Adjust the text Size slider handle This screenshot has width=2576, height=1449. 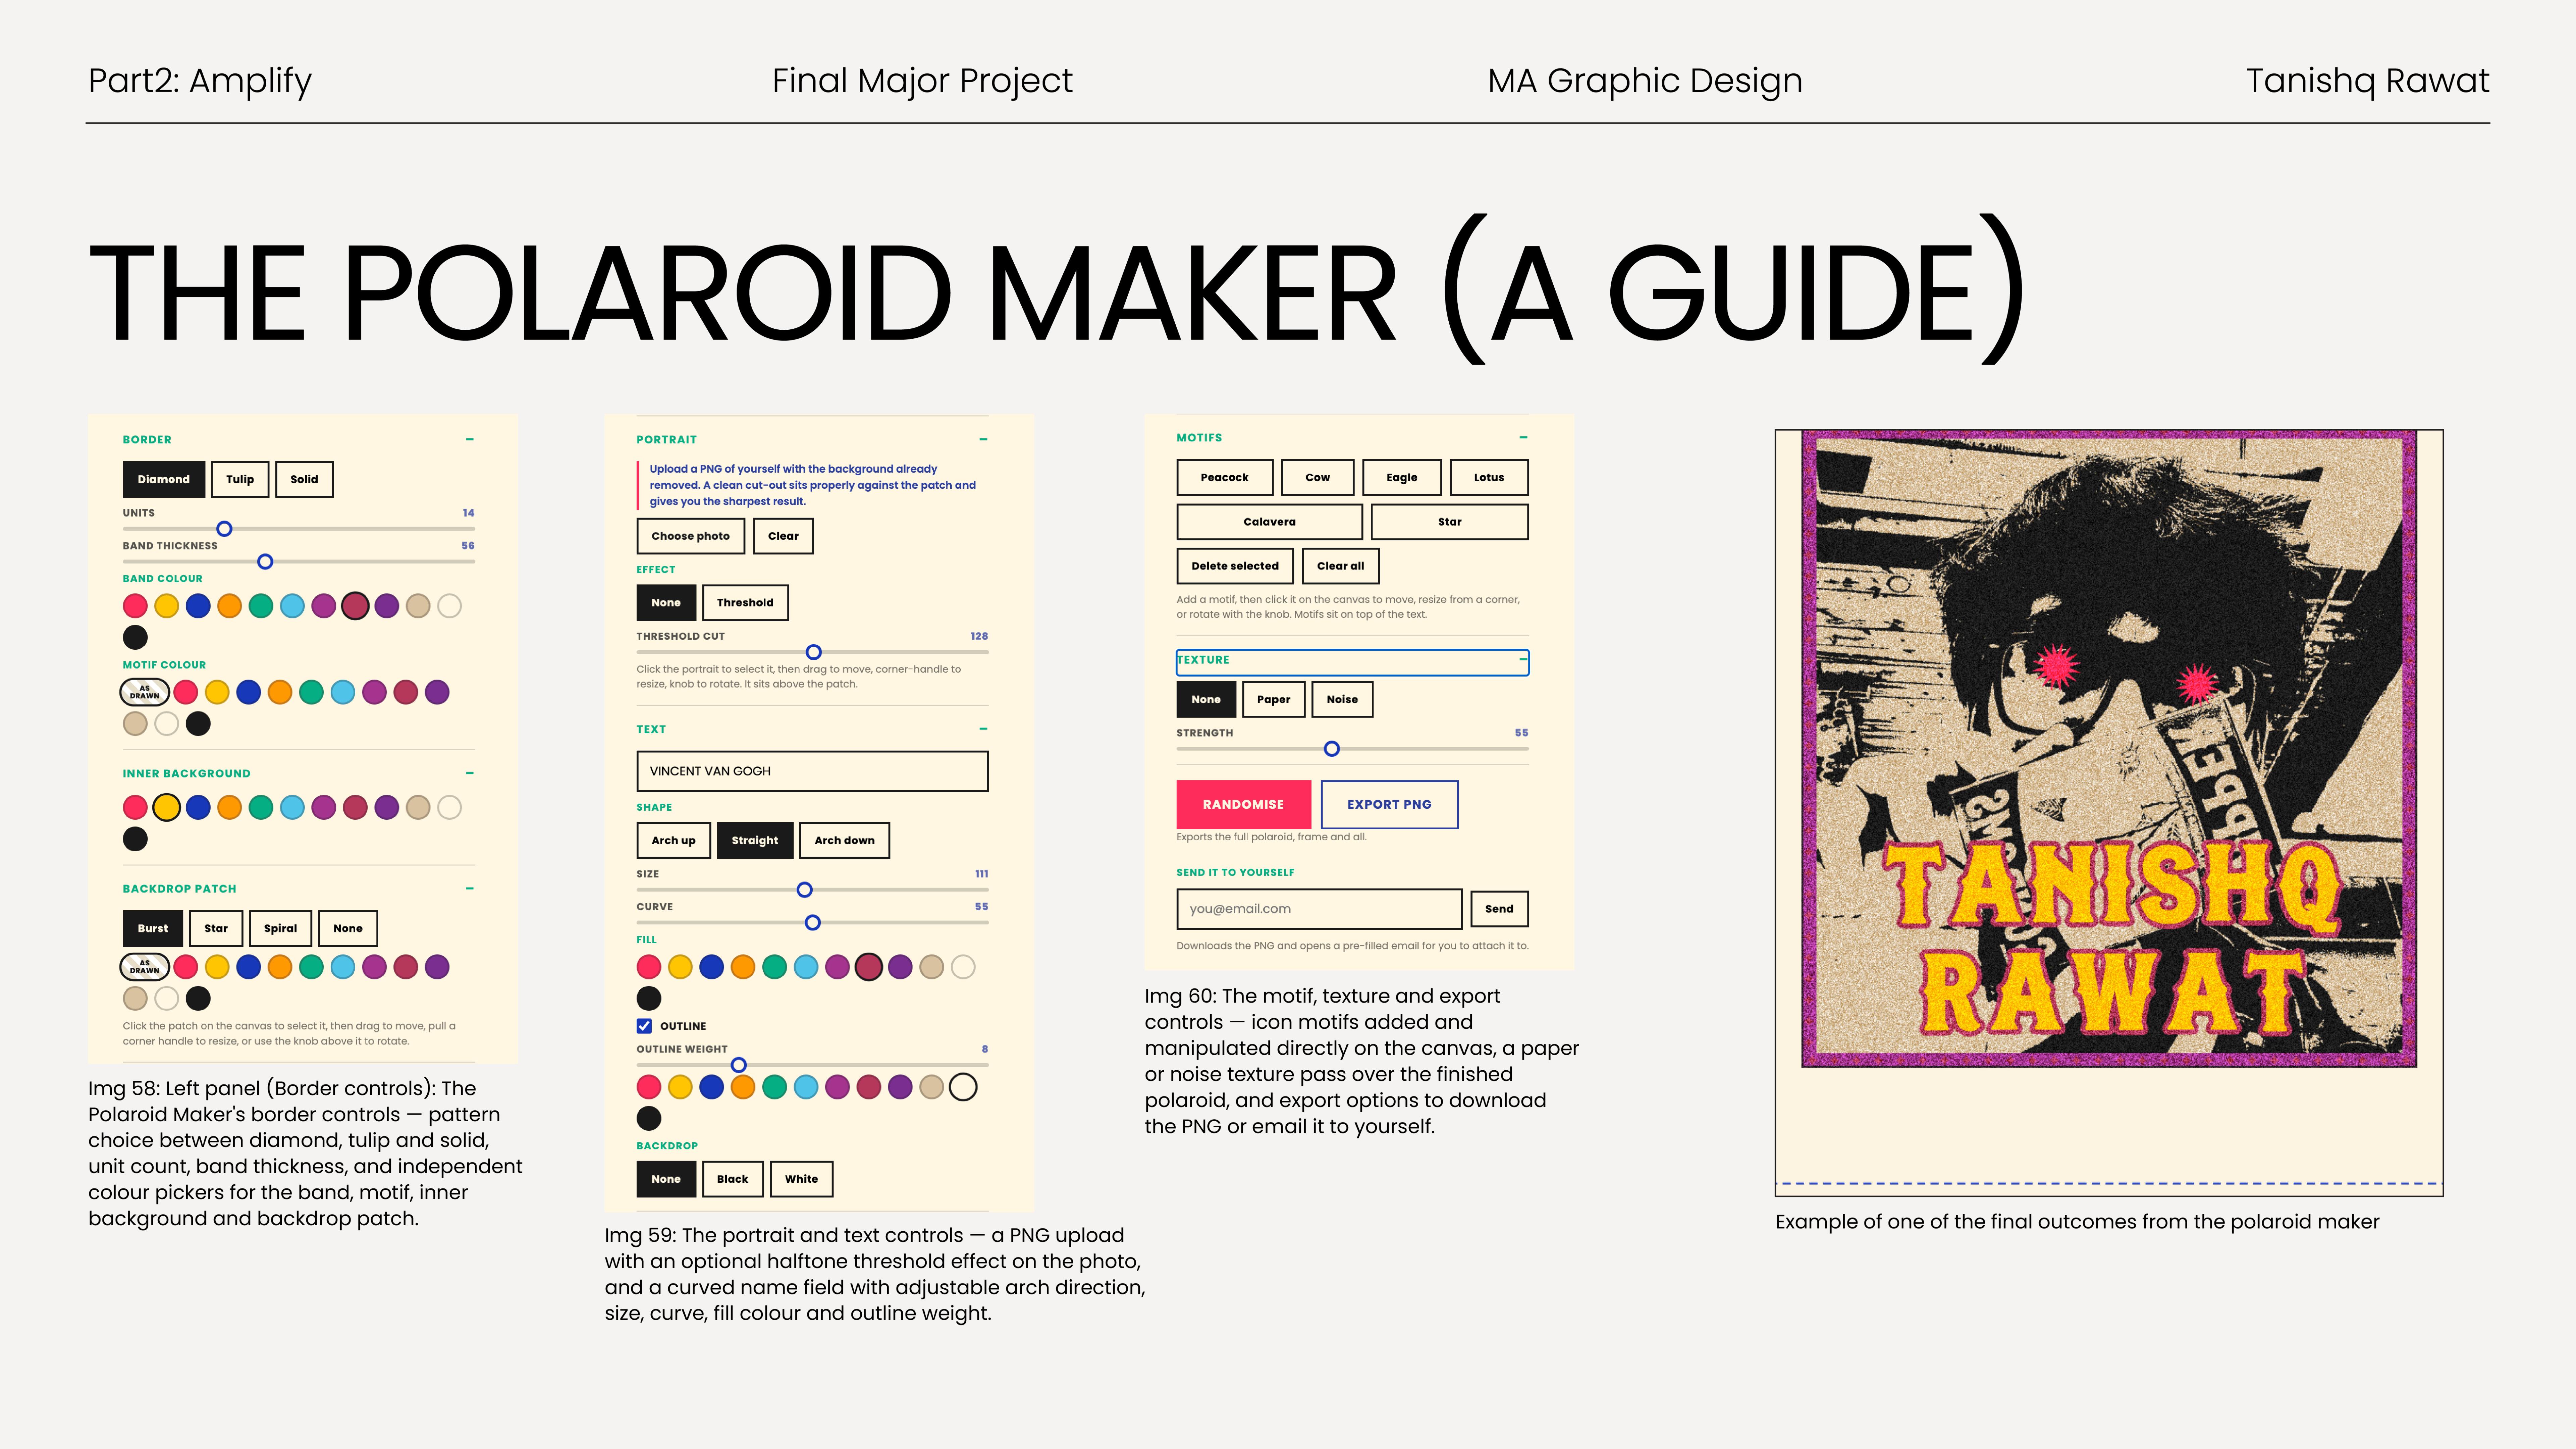click(x=804, y=890)
